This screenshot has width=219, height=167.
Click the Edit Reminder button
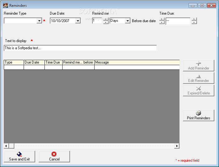[198, 78]
